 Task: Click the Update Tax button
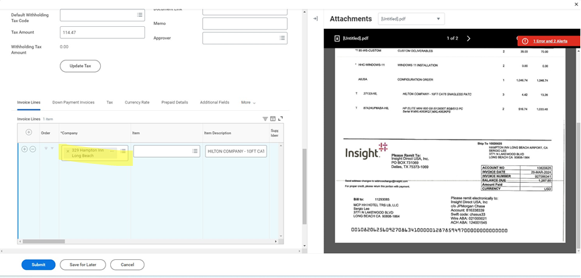point(80,66)
